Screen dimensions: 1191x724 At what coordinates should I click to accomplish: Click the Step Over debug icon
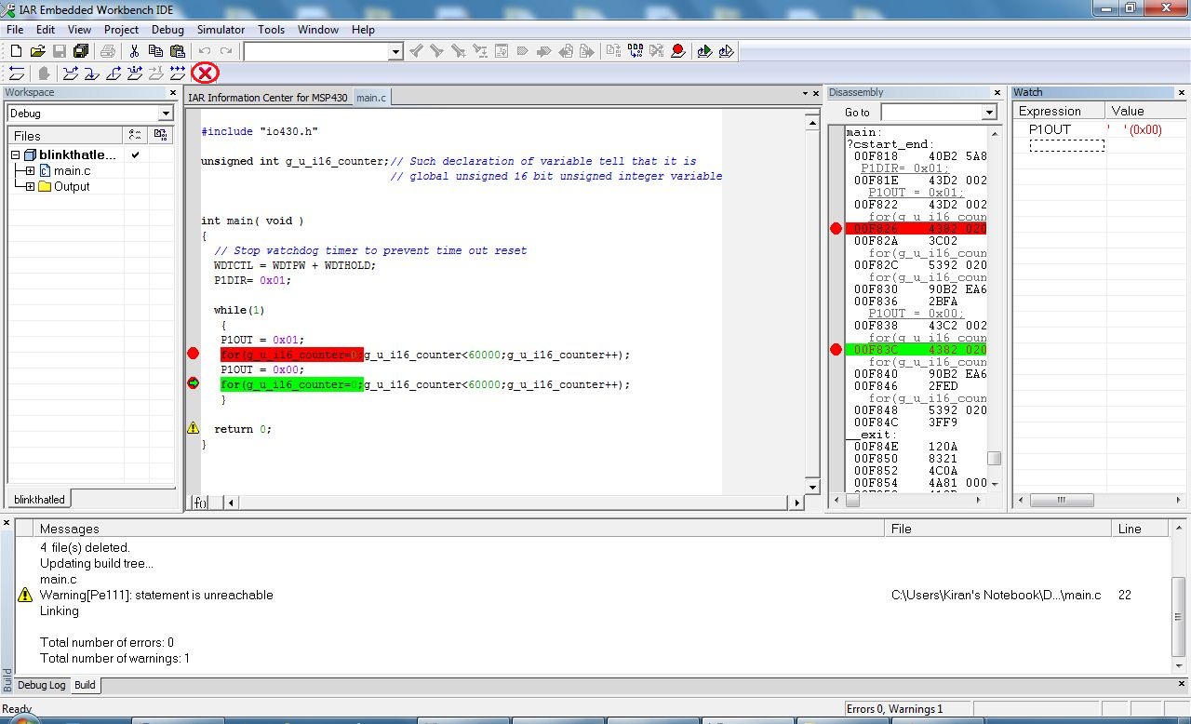pyautogui.click(x=70, y=74)
